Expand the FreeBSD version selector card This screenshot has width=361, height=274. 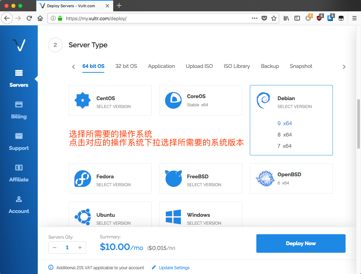coord(200,179)
